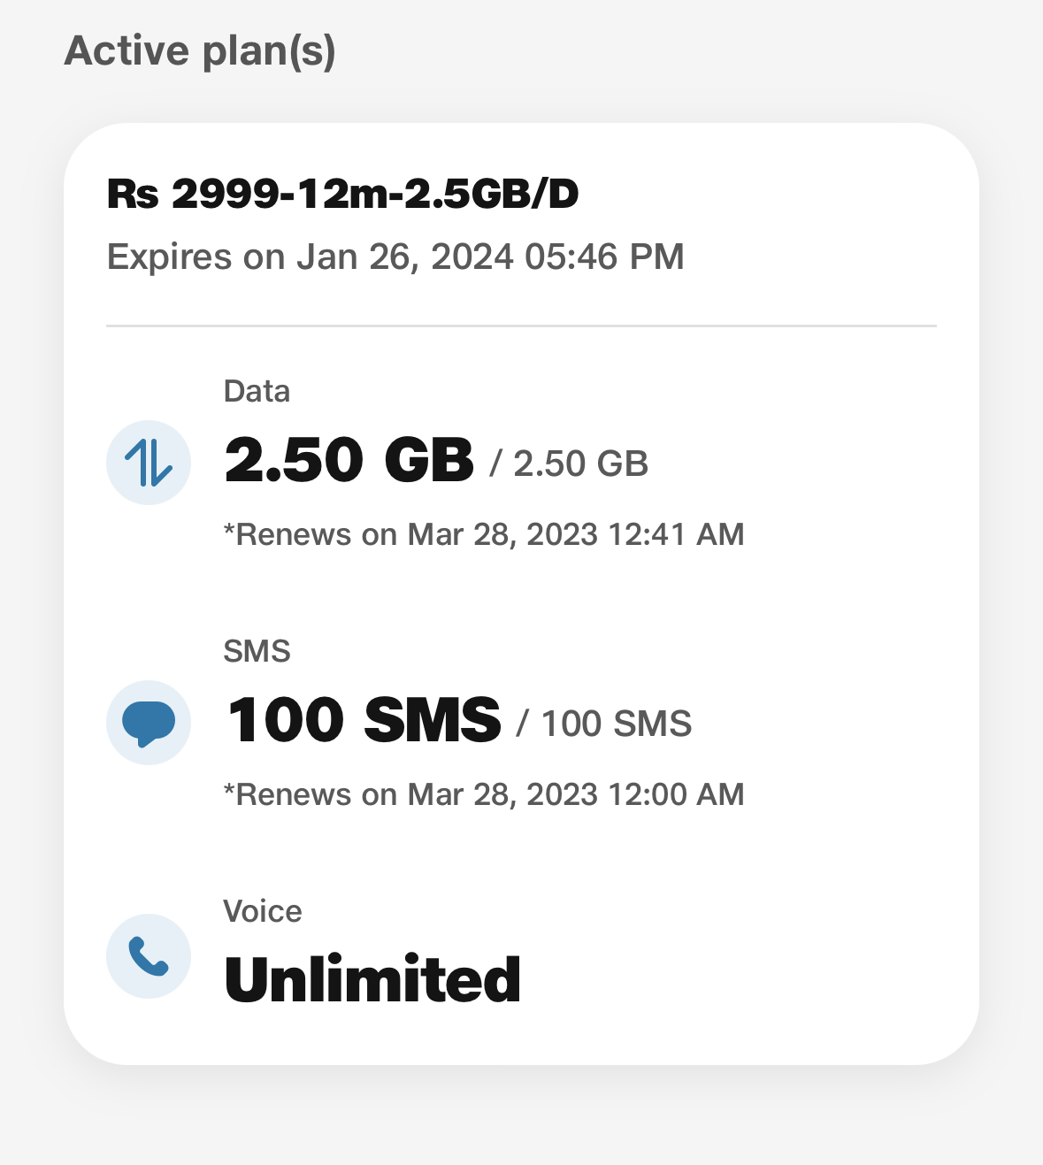Click the Voice section label
Image resolution: width=1043 pixels, height=1165 pixels.
coord(263,911)
